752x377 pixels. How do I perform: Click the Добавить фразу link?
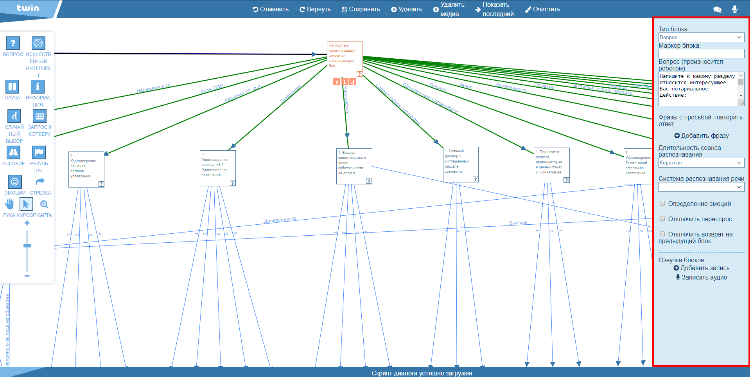click(x=701, y=136)
